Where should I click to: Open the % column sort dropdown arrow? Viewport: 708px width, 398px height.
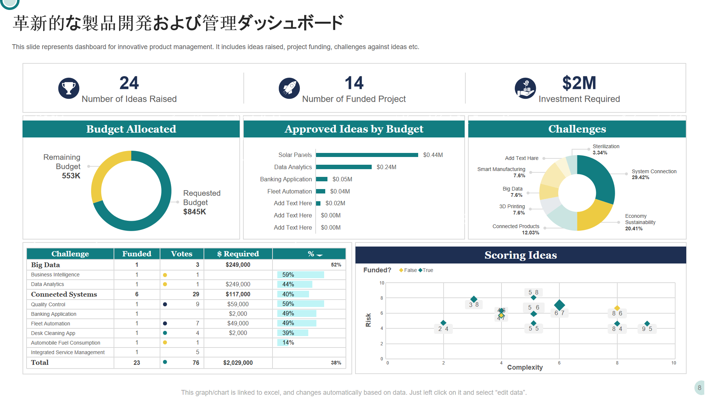[319, 255]
